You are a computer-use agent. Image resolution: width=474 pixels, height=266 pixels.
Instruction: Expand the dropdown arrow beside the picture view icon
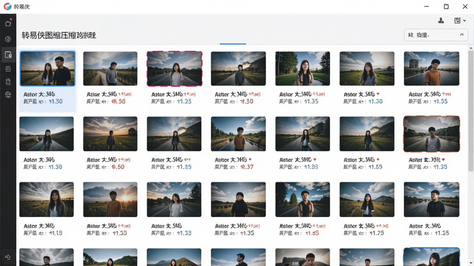pos(465,21)
